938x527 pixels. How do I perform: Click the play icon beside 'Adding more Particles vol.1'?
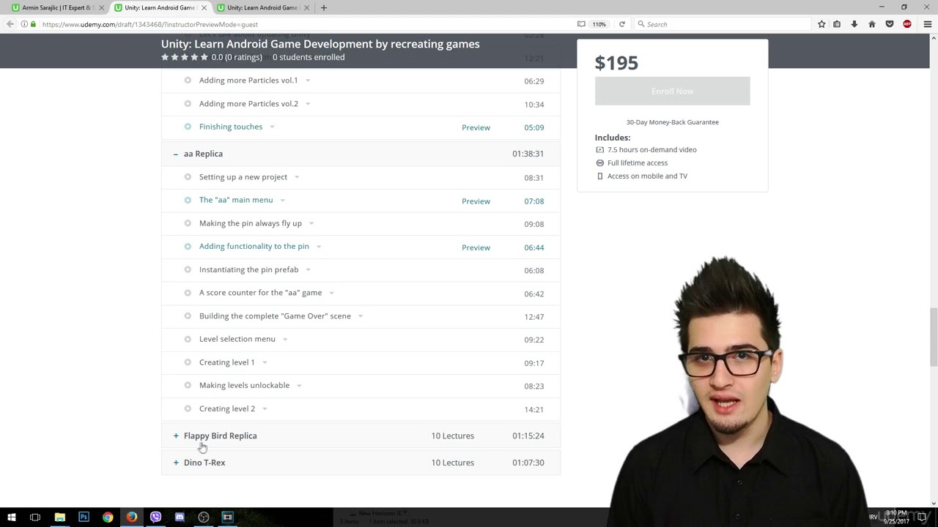188,81
